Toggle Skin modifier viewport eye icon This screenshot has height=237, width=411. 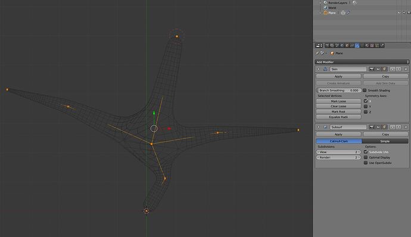point(378,69)
